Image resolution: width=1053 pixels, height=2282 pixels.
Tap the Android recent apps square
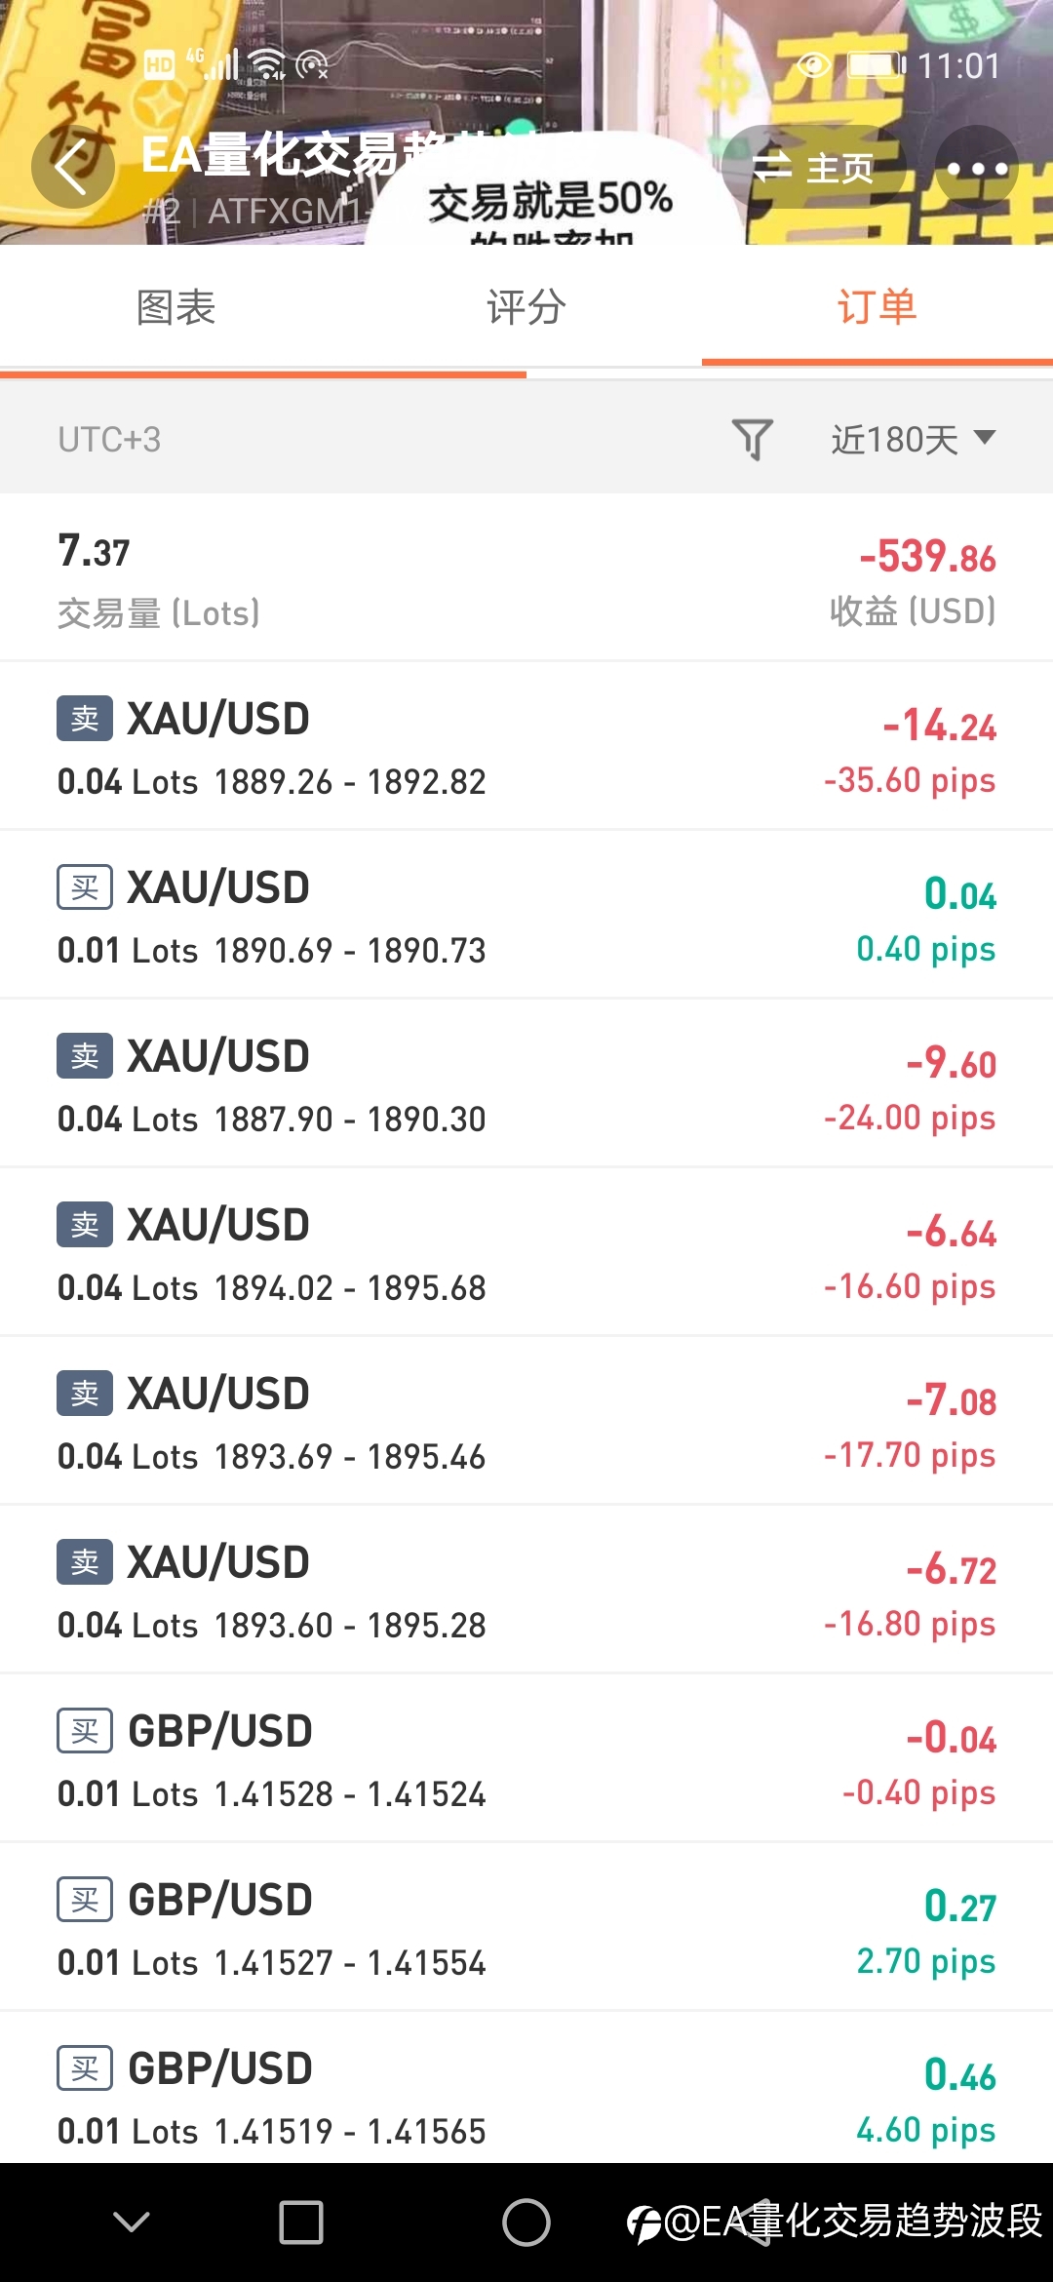click(300, 2222)
